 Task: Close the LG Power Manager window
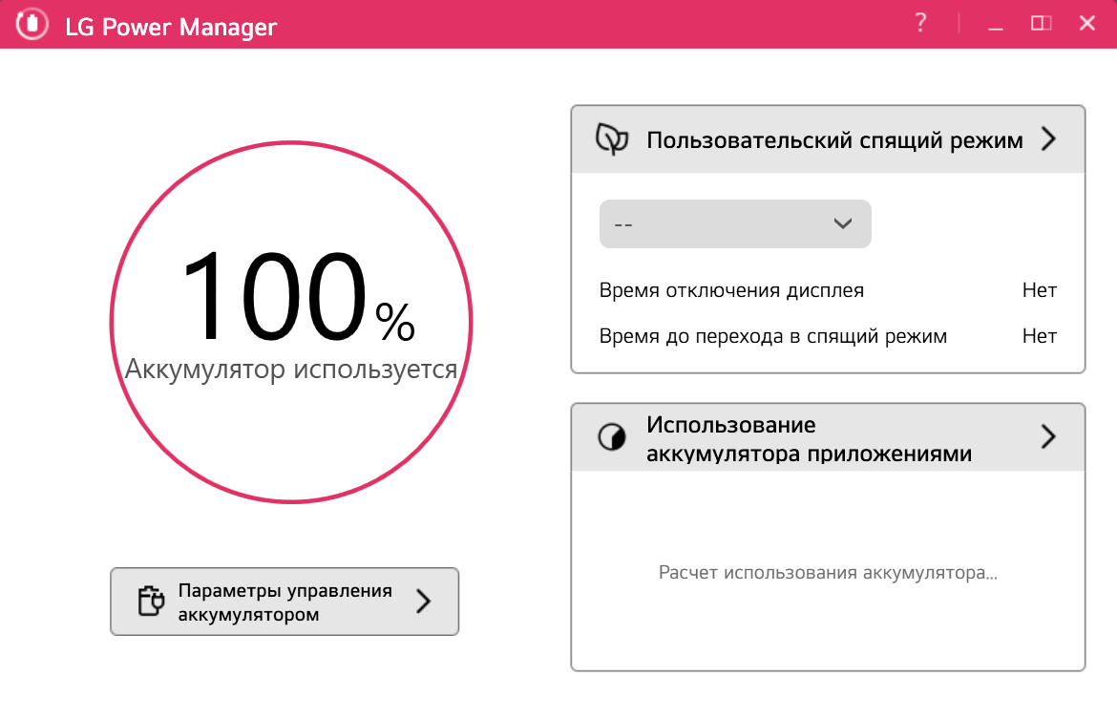click(1086, 24)
